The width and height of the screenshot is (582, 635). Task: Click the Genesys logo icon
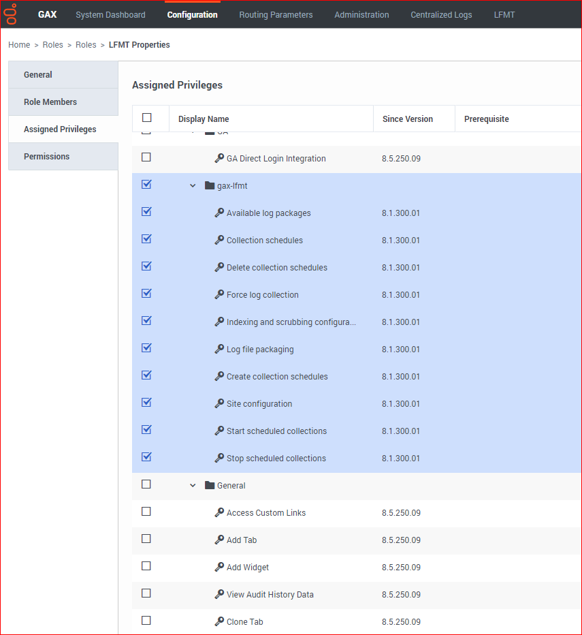[11, 14]
